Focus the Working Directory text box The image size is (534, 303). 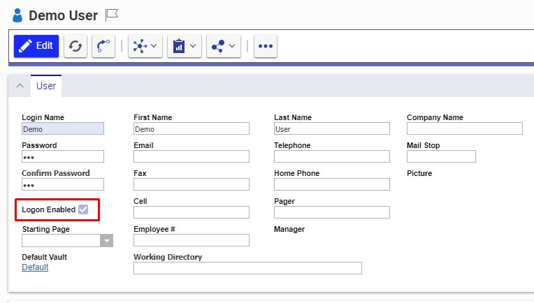click(x=247, y=268)
